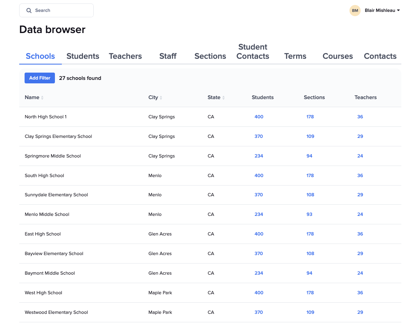
Task: Click the BM avatar icon
Action: 355,10
